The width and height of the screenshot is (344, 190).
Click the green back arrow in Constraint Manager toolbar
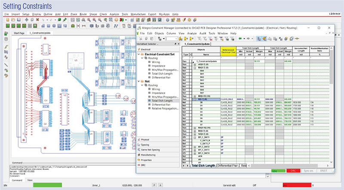click(x=240, y=39)
